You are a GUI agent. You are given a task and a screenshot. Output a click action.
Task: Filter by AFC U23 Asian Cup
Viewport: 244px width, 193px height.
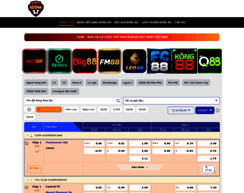pyautogui.click(x=196, y=83)
